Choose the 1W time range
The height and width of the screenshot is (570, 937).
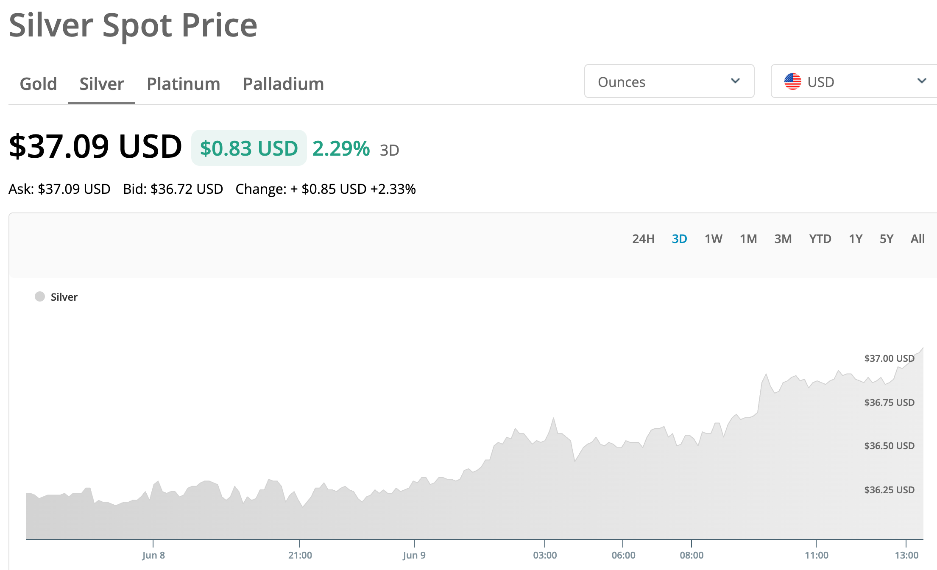(714, 239)
